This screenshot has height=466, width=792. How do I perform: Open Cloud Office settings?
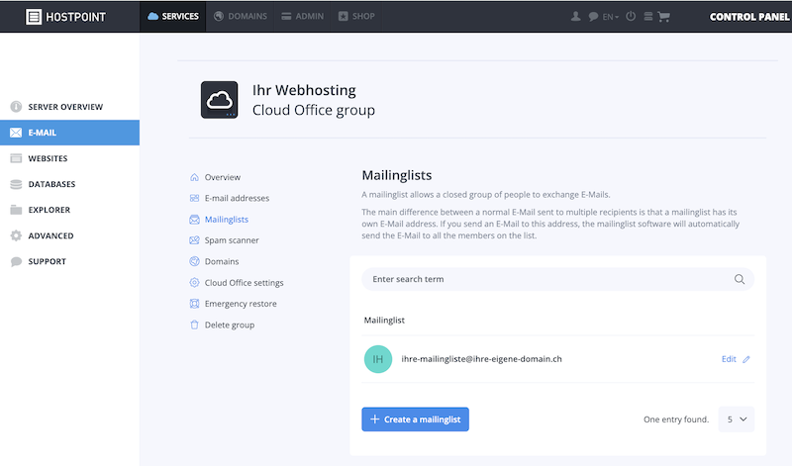[244, 283]
